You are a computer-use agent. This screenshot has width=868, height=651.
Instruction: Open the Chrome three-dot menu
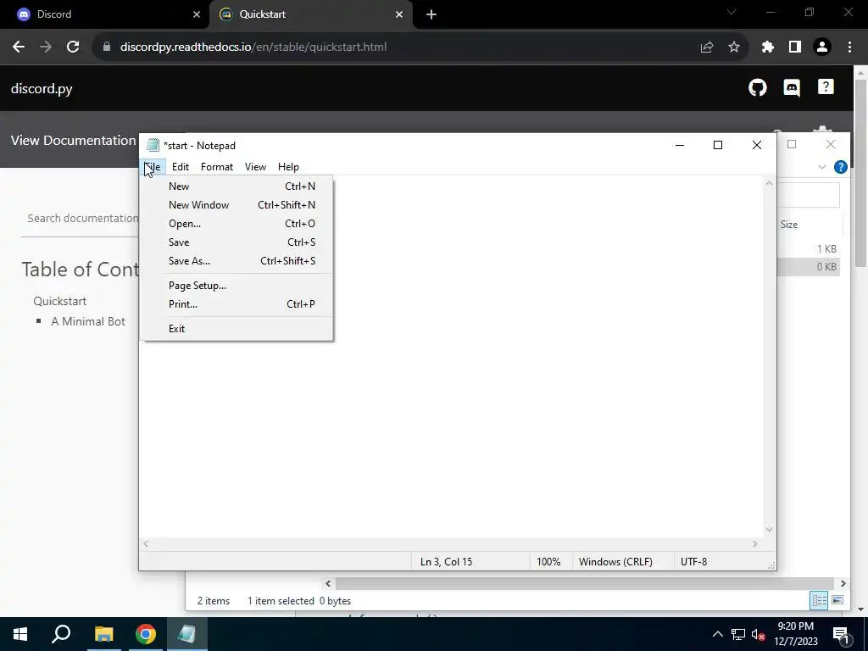click(x=849, y=47)
